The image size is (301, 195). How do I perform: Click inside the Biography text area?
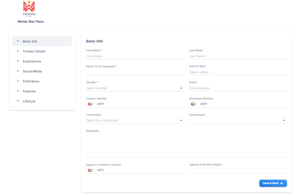pos(186,145)
